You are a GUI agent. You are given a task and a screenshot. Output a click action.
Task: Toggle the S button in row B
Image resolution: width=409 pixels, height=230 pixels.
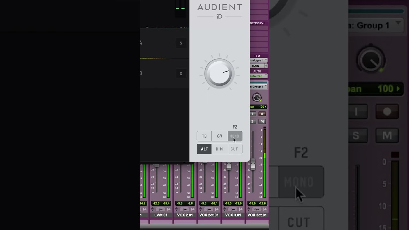(x=181, y=73)
